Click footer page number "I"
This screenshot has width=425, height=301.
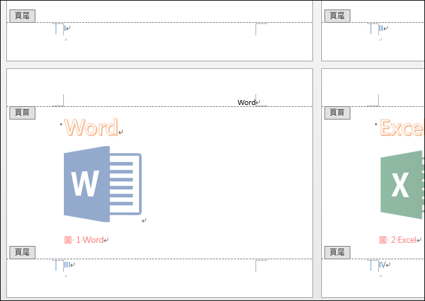coord(65,28)
